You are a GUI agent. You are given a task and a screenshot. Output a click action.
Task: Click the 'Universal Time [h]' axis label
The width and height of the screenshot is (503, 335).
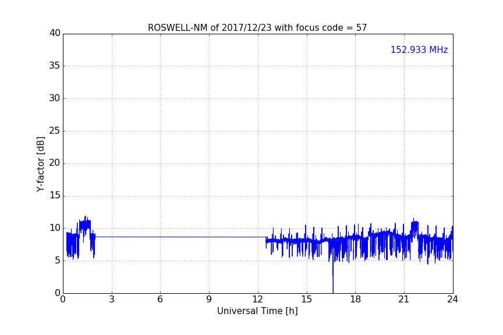tap(257, 311)
